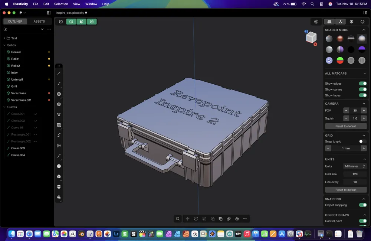Collapse the Shader Mode section

click(364, 30)
